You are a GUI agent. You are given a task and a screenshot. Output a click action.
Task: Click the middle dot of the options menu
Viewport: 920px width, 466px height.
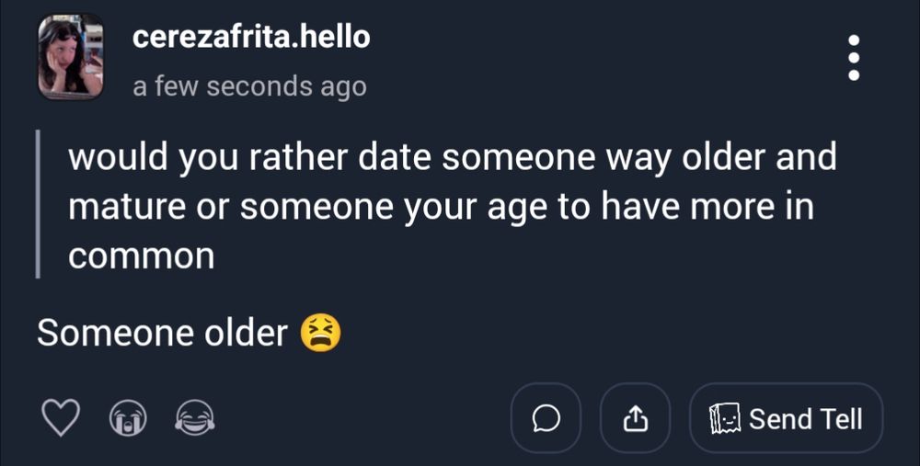854,58
